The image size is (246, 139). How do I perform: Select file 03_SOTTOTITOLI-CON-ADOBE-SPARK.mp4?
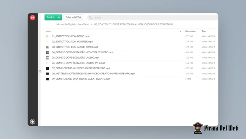click(x=75, y=47)
